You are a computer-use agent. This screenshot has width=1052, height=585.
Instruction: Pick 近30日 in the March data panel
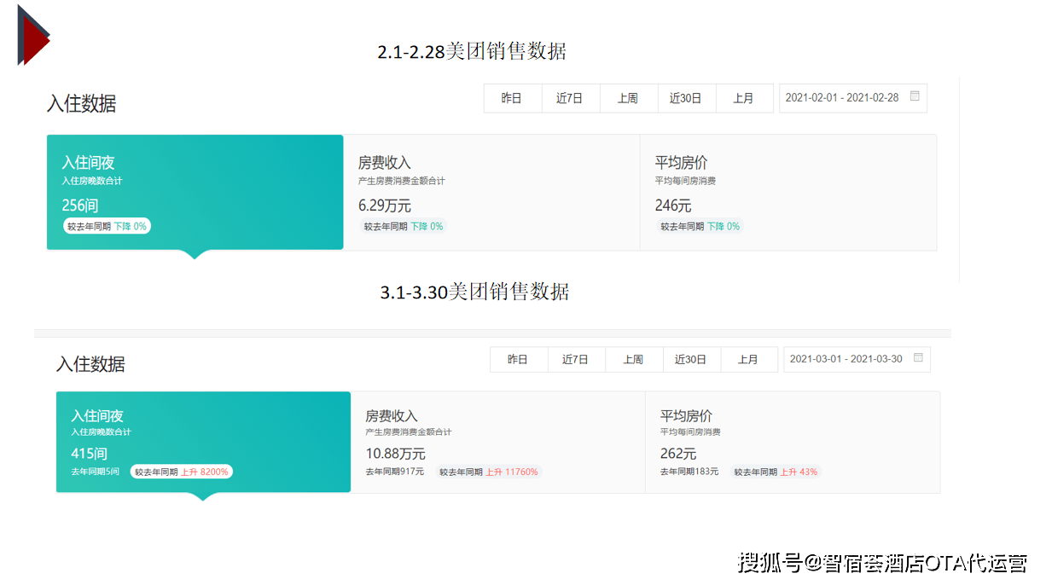coord(691,360)
